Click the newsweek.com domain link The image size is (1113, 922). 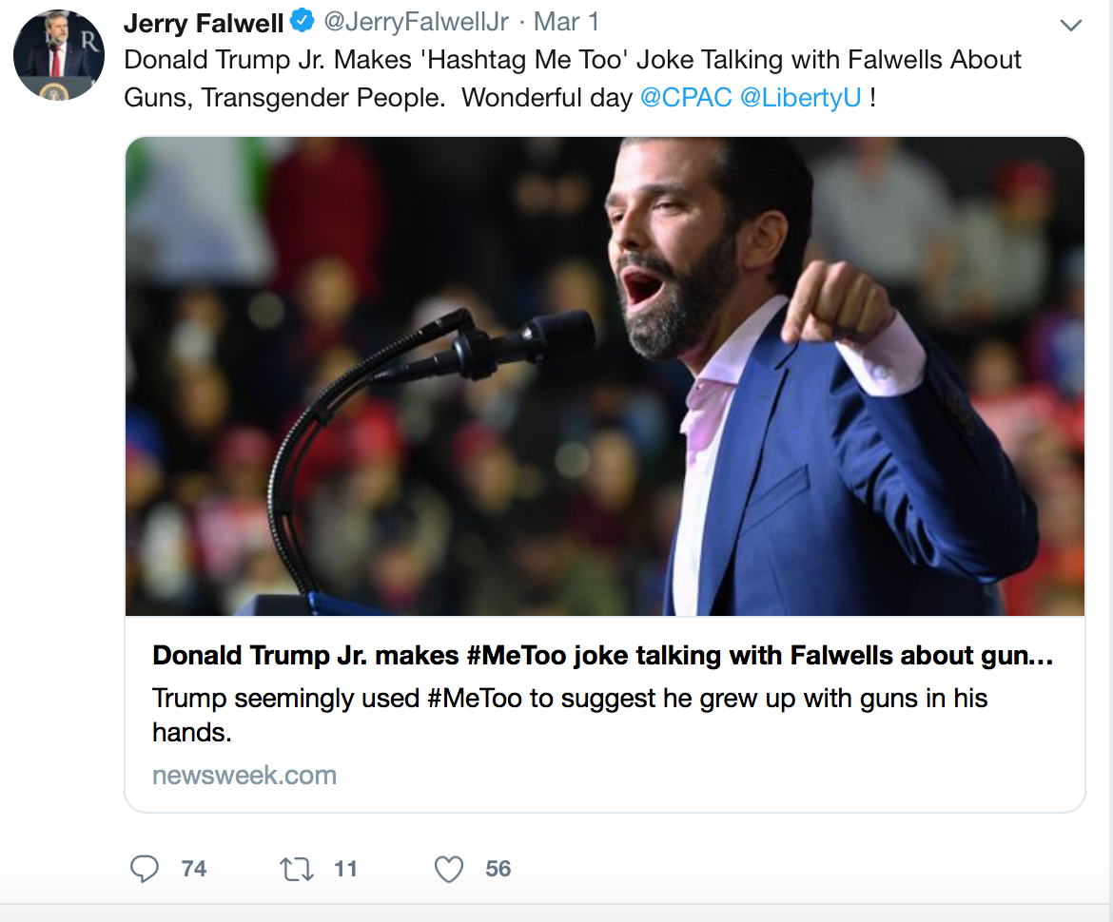point(244,776)
